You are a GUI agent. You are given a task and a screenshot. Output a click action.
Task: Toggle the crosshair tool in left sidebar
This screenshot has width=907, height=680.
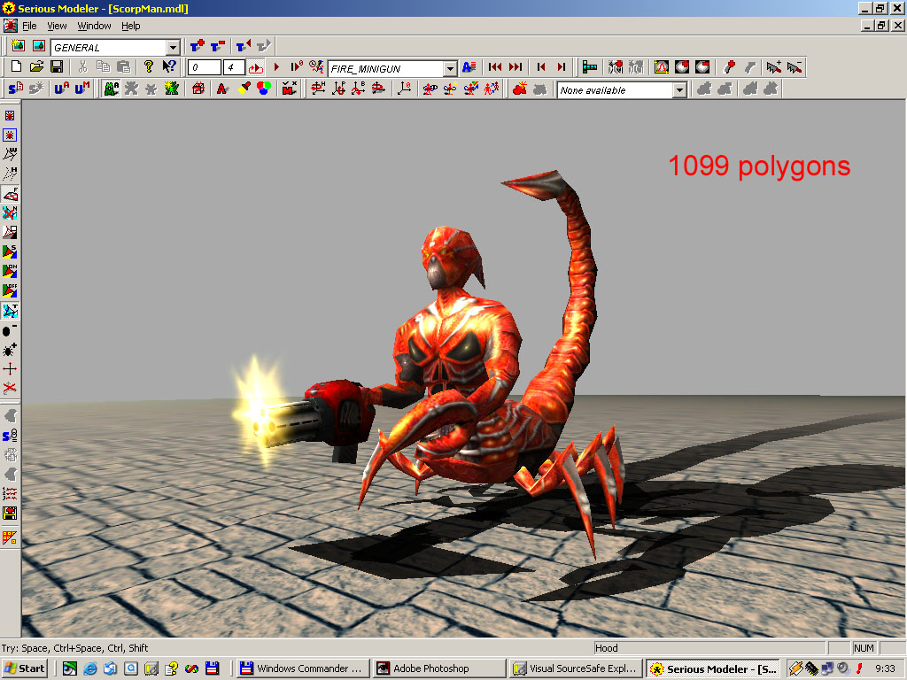point(10,369)
